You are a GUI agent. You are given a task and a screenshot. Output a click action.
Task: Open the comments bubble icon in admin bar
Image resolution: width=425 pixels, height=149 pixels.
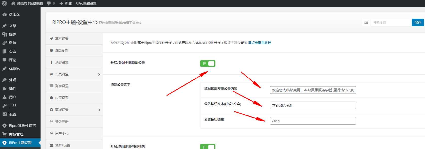pyautogui.click(x=49, y=4)
